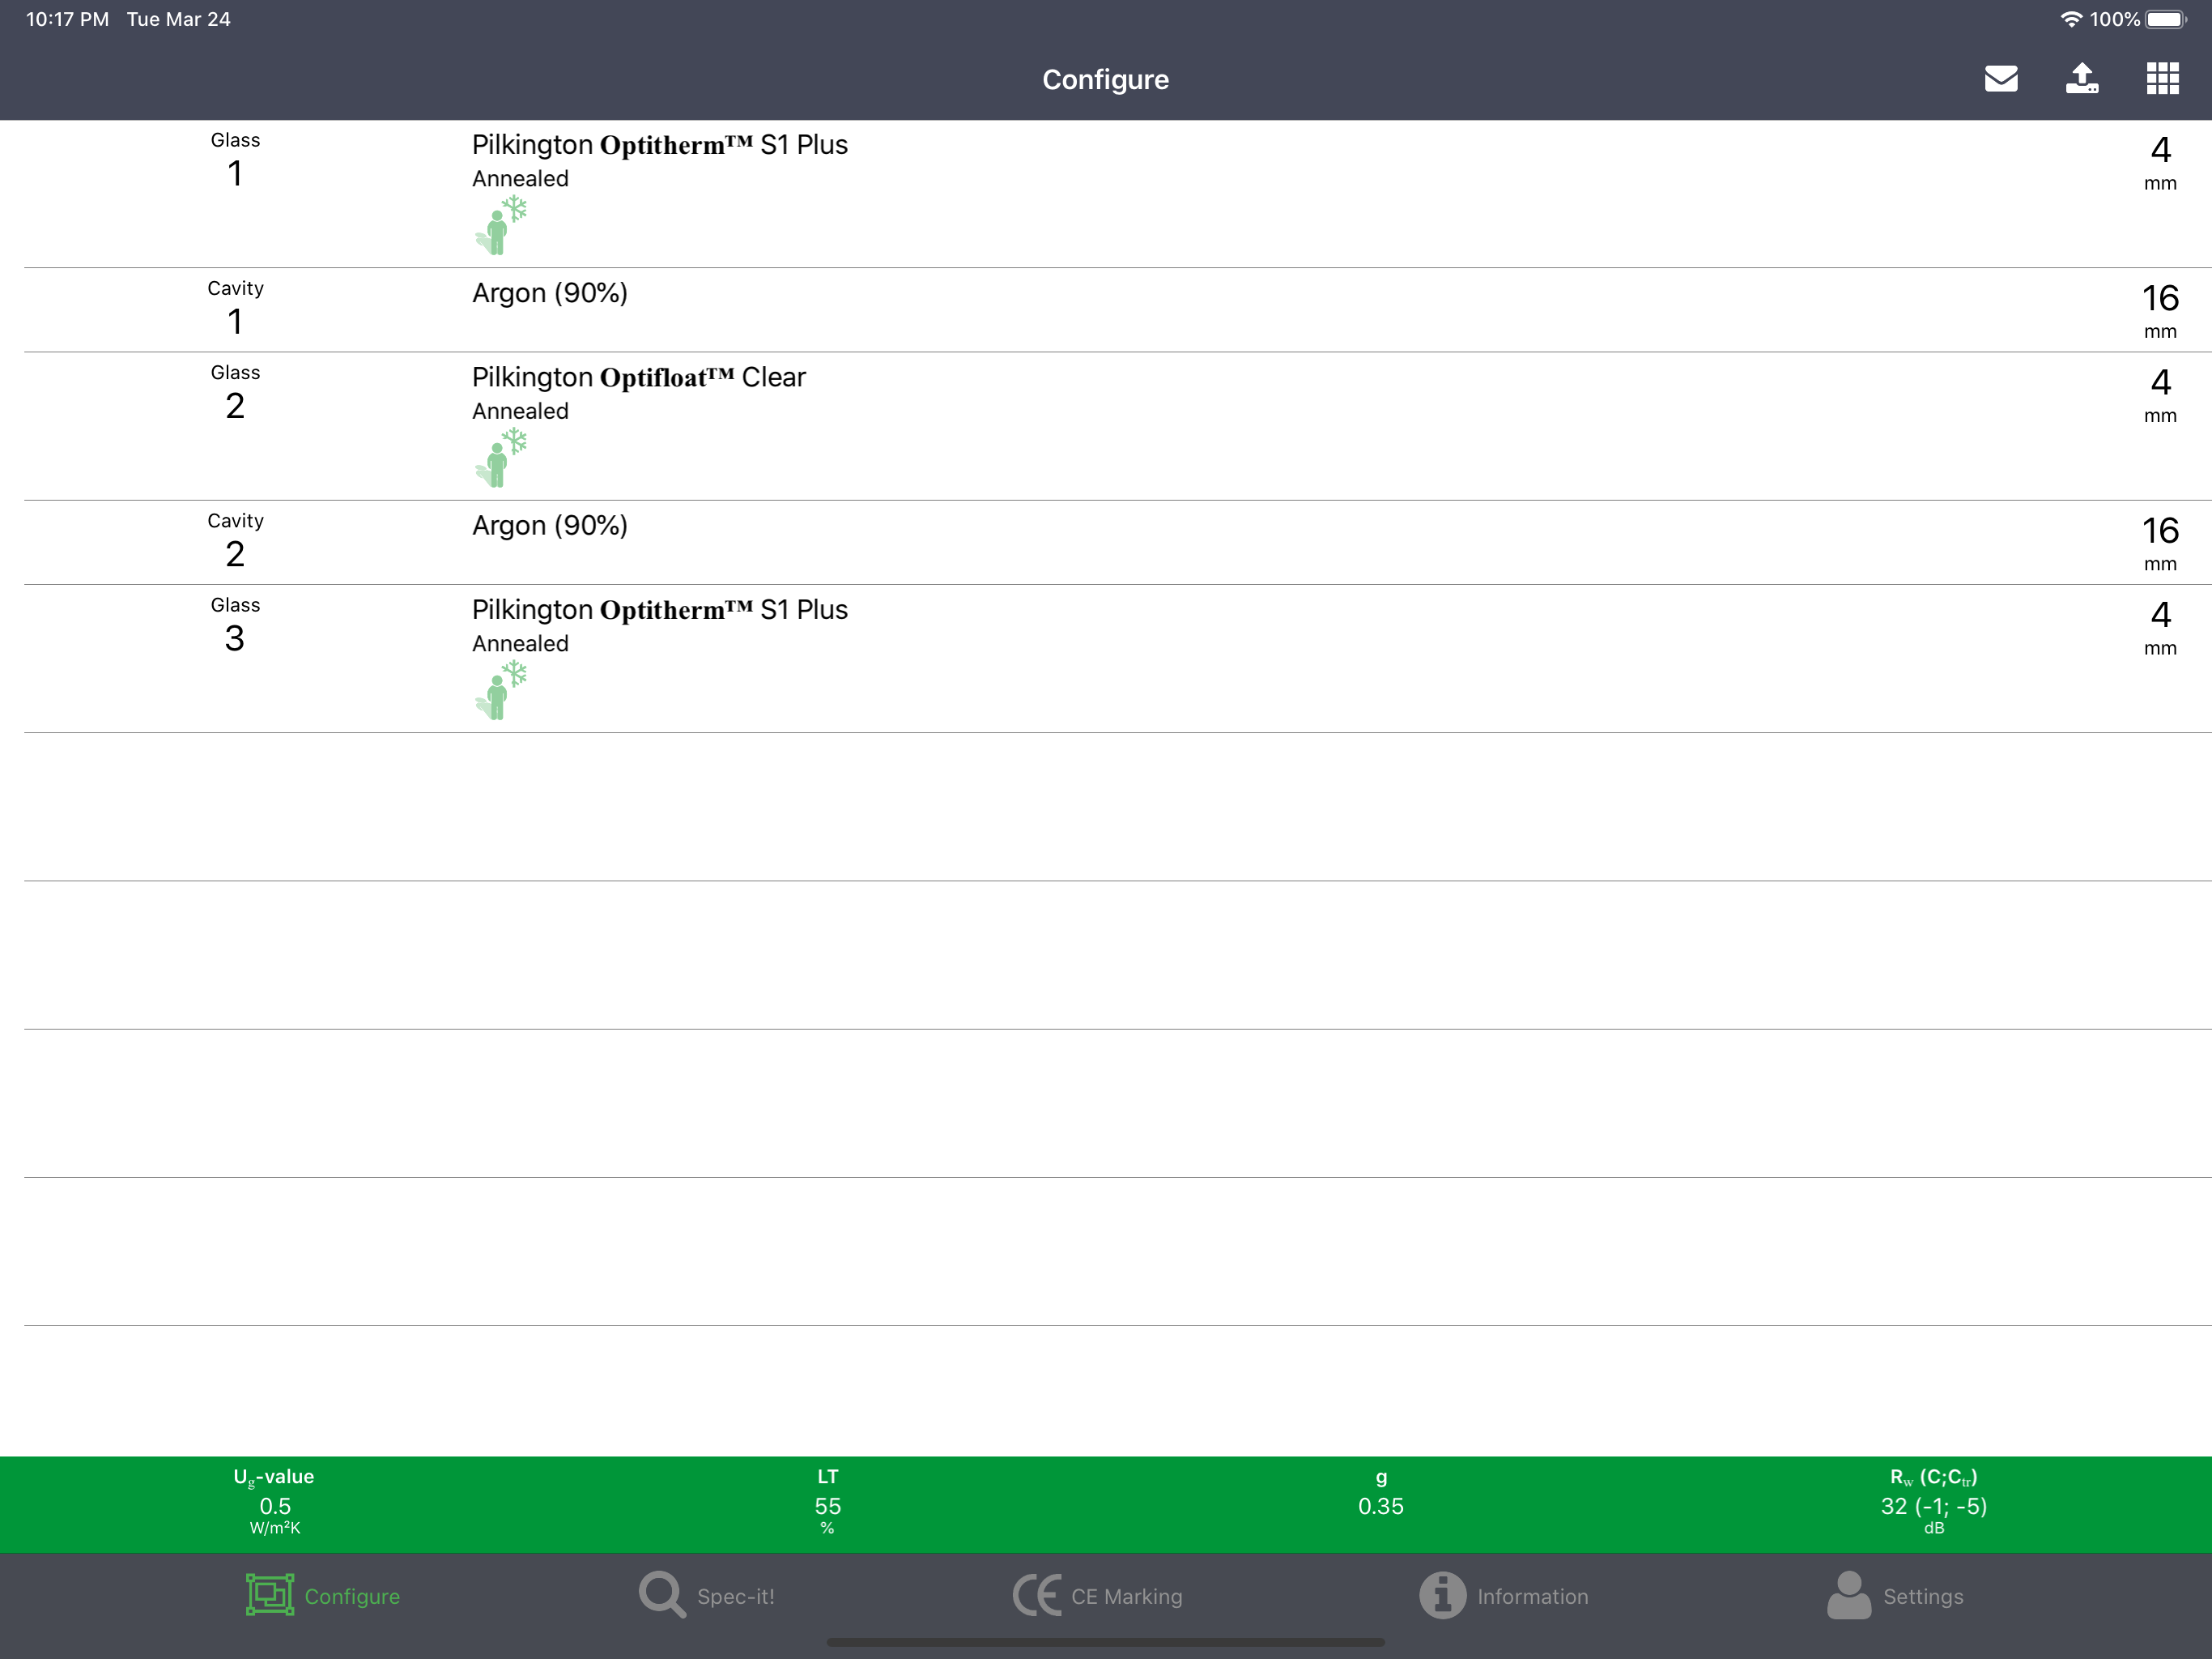Tap the Cavity 2 row label
The width and height of the screenshot is (2212, 1659).
click(235, 540)
